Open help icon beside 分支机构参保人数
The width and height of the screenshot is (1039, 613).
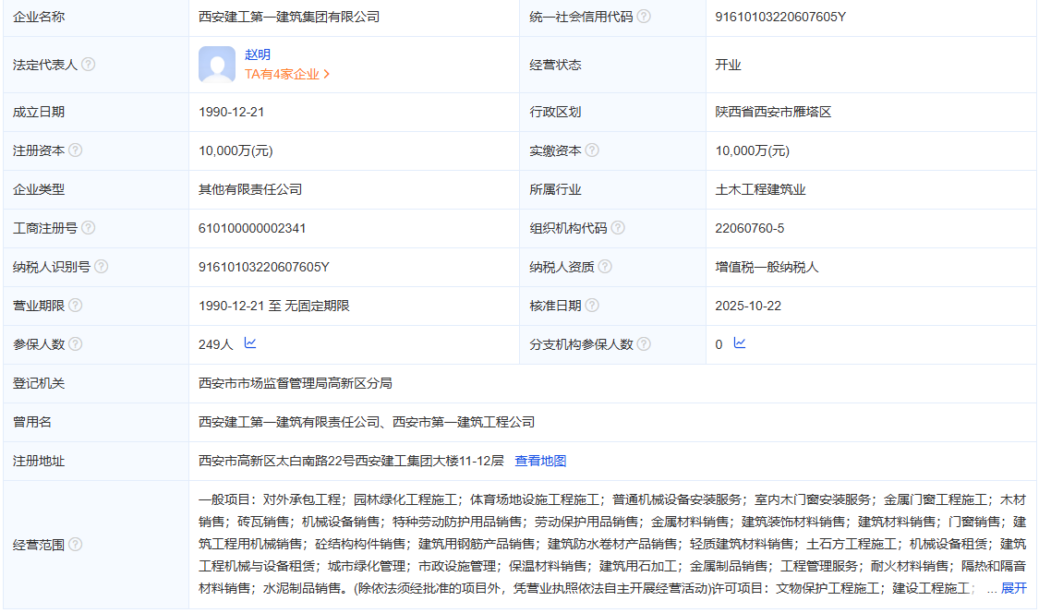(x=644, y=343)
